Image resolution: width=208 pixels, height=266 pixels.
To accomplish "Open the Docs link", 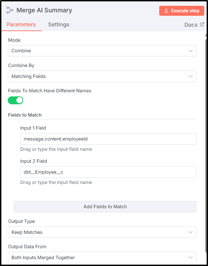I will click(x=191, y=25).
